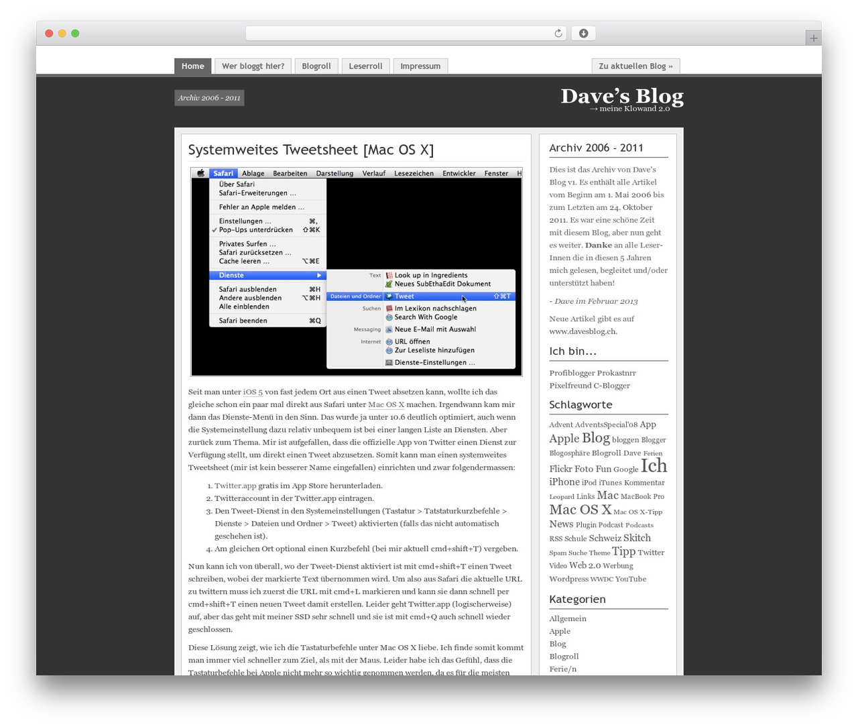
Task: Focus the browser address bar
Action: (x=406, y=34)
